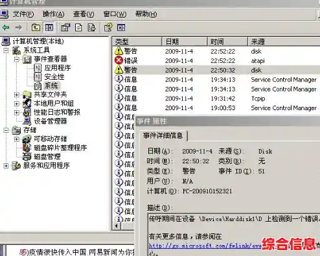
Task: Open the 帮助(H) menu
Action: click(146, 14)
